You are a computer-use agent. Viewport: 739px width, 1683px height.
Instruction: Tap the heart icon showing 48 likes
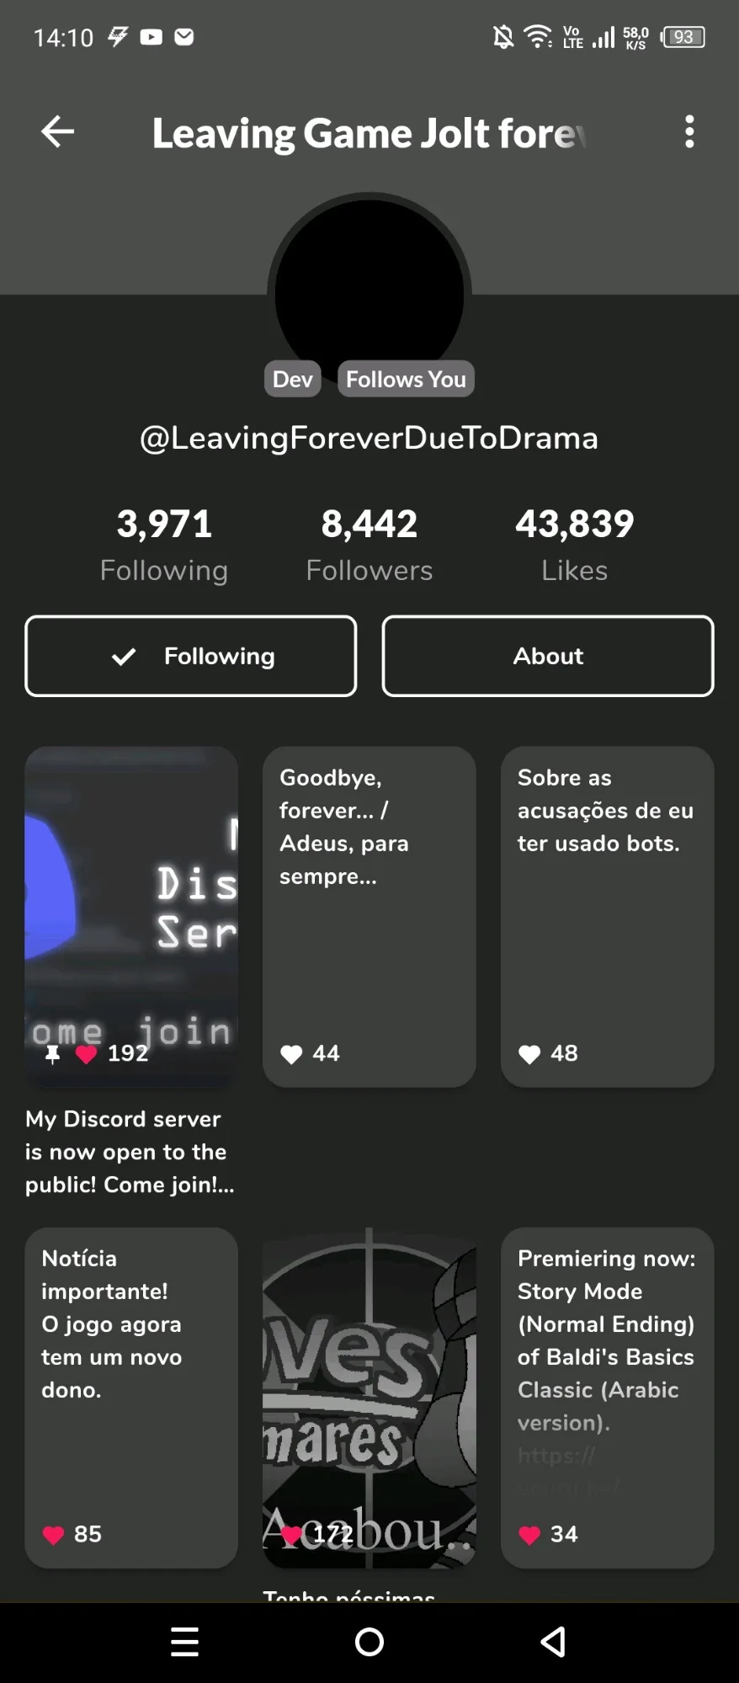point(529,1054)
